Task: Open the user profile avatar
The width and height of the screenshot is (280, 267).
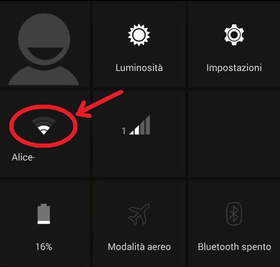Action: coord(44,49)
